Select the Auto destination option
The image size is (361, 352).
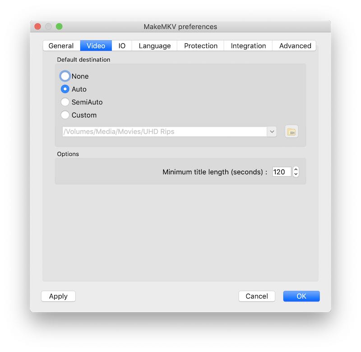[x=65, y=89]
